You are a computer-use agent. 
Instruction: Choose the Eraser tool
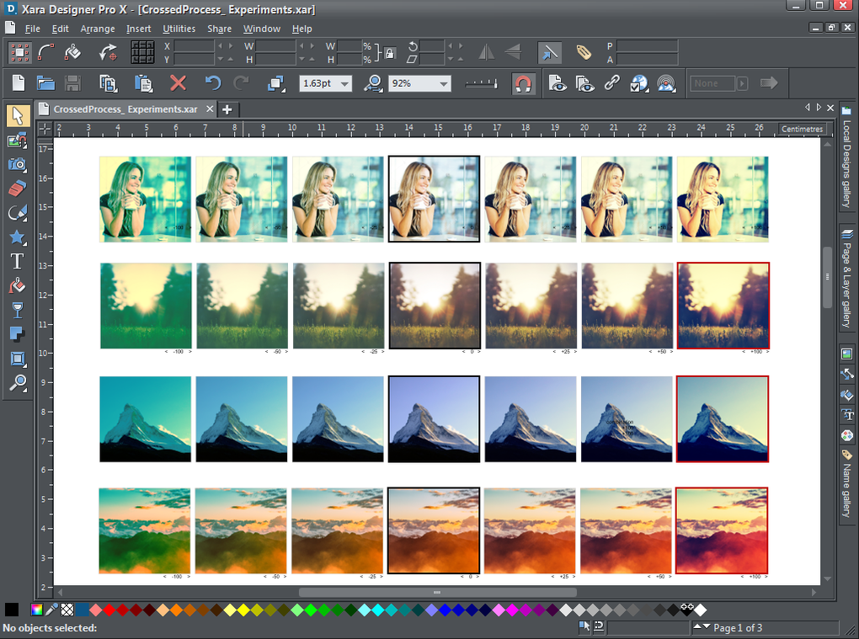pyautogui.click(x=17, y=189)
